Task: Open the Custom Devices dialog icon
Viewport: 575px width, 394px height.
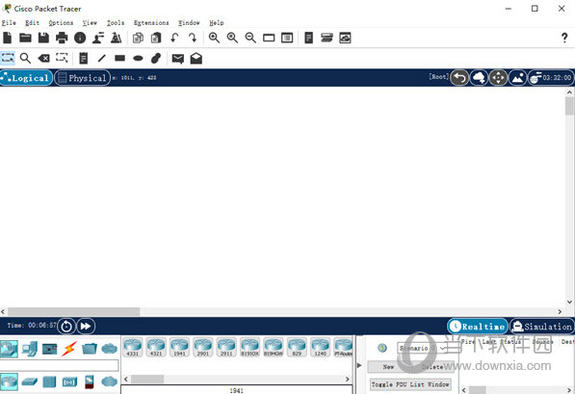Action: click(x=287, y=38)
